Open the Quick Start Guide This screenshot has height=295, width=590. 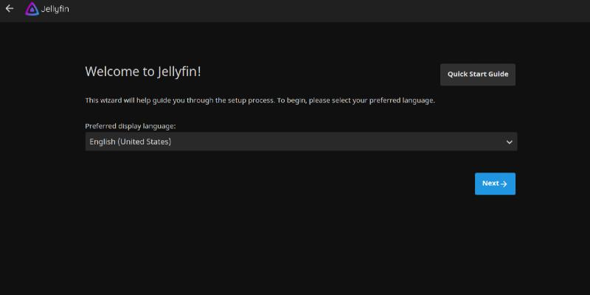pyautogui.click(x=478, y=74)
